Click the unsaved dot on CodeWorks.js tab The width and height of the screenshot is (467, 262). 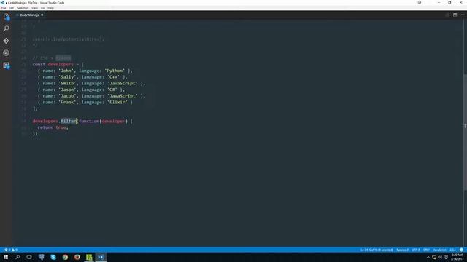(x=42, y=15)
